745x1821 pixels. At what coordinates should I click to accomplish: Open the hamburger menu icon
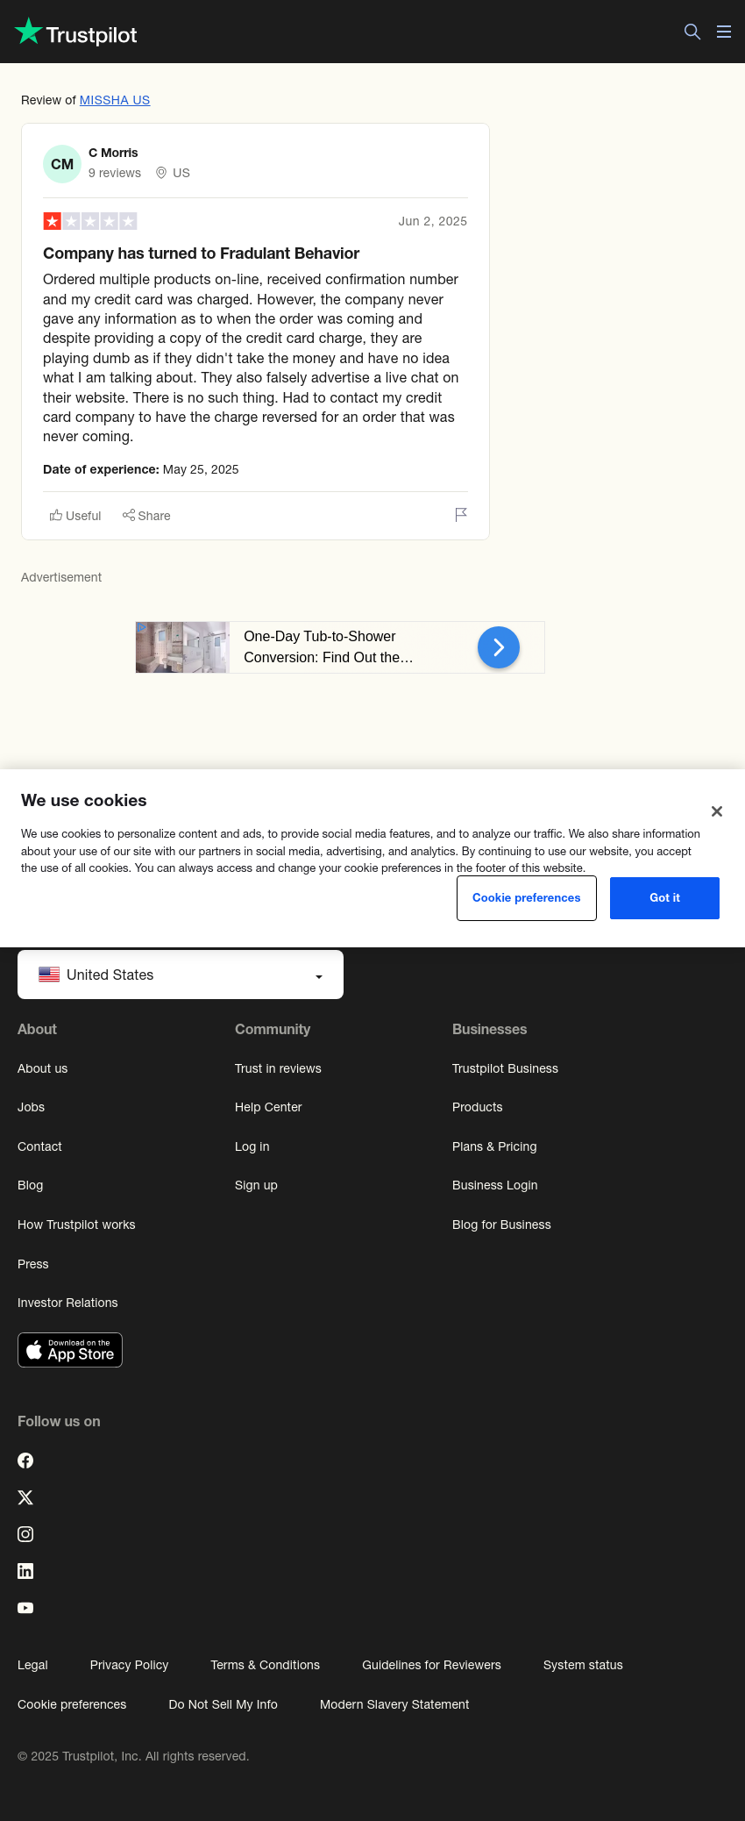click(x=724, y=32)
